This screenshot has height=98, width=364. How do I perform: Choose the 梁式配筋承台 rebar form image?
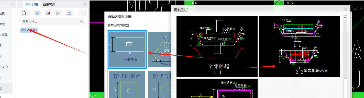300,47
